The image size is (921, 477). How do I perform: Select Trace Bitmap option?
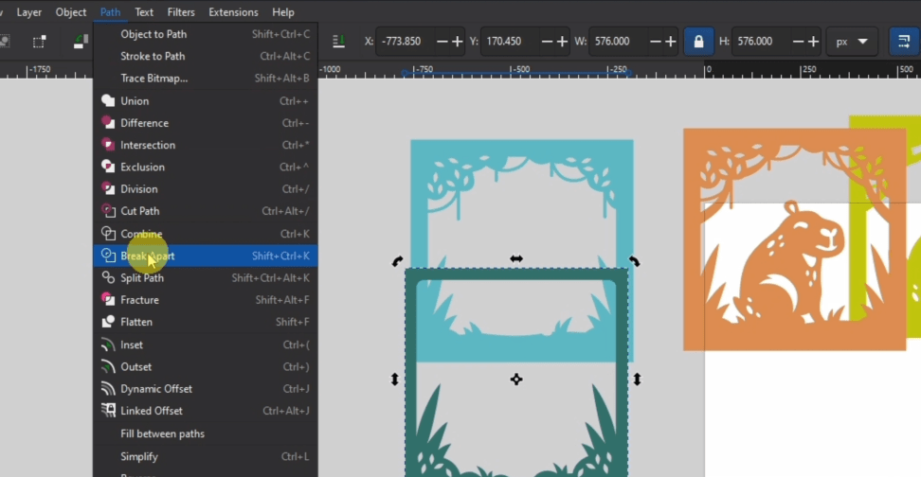tap(154, 79)
